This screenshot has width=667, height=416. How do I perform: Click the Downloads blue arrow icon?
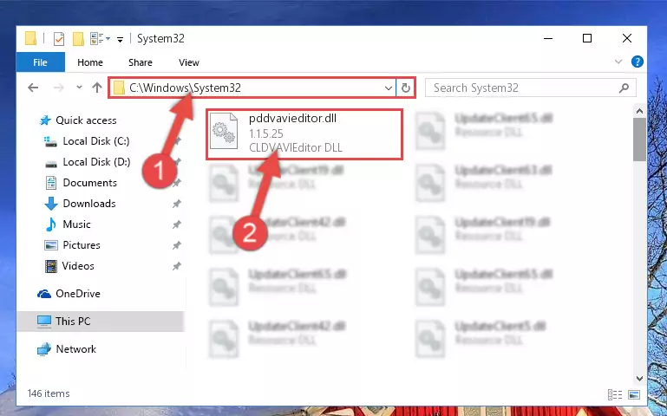click(x=51, y=204)
